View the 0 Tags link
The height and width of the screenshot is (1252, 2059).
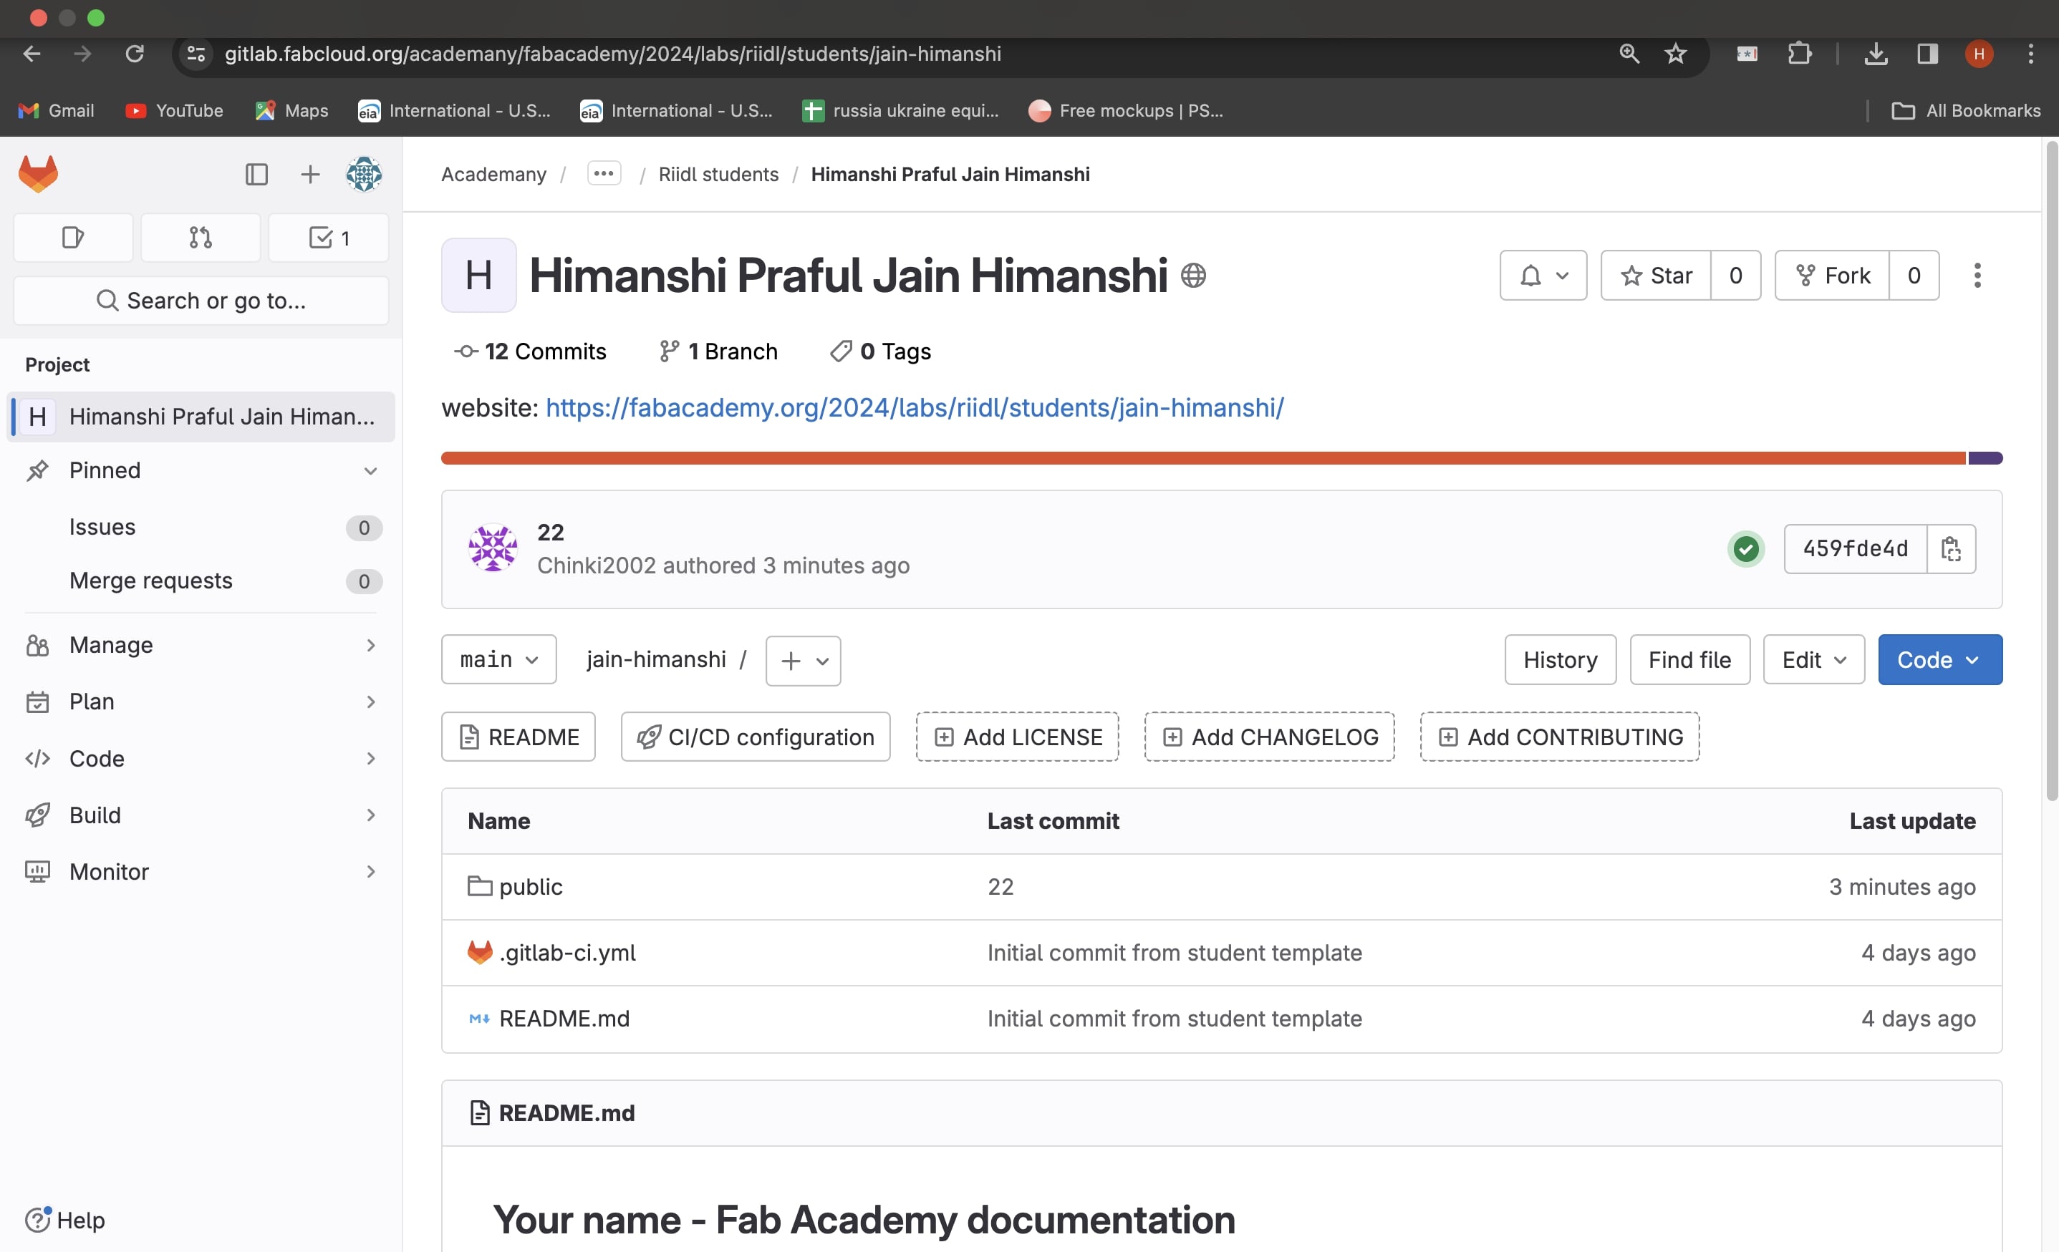pyautogui.click(x=880, y=351)
